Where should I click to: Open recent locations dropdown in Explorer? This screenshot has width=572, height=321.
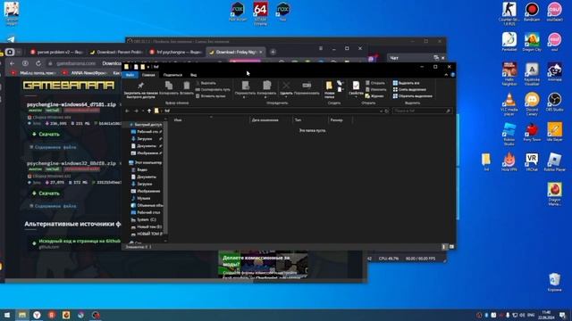143,111
